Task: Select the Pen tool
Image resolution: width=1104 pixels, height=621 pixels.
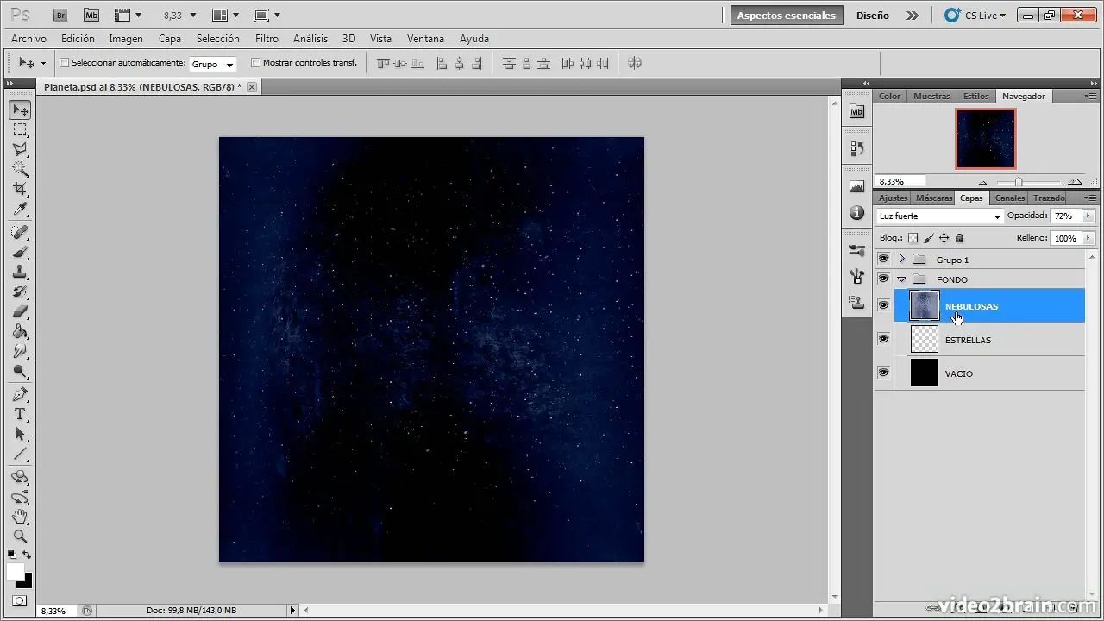Action: [21, 394]
